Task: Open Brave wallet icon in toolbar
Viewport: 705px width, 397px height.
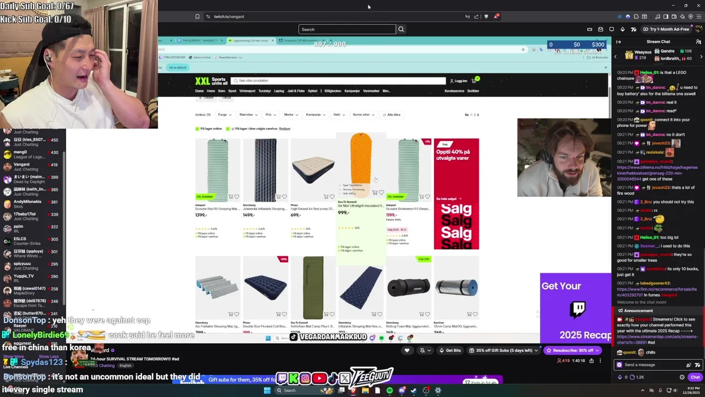Action: pyautogui.click(x=674, y=17)
